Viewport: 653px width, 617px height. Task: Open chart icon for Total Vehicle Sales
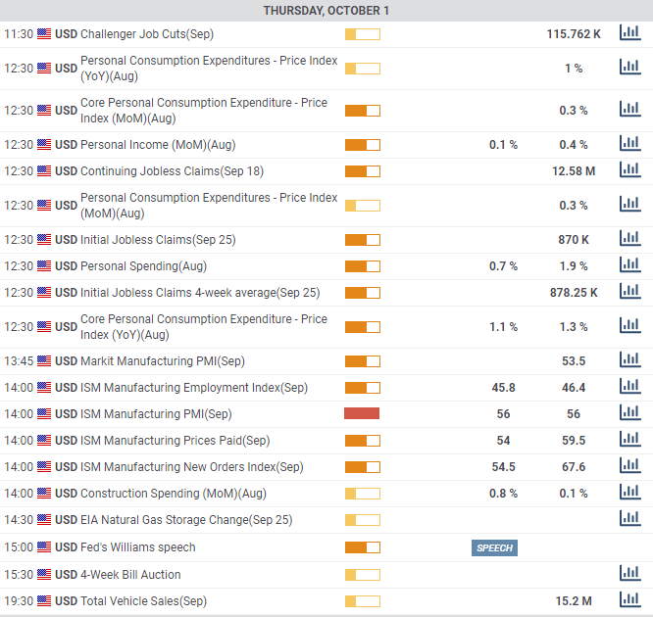(x=628, y=599)
